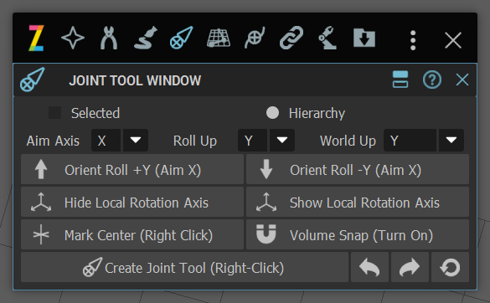
Task: Select the joint tool icon in top toolbar
Action: pos(181,38)
